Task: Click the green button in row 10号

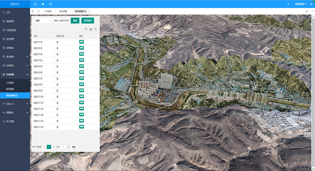Action: [x=82, y=96]
